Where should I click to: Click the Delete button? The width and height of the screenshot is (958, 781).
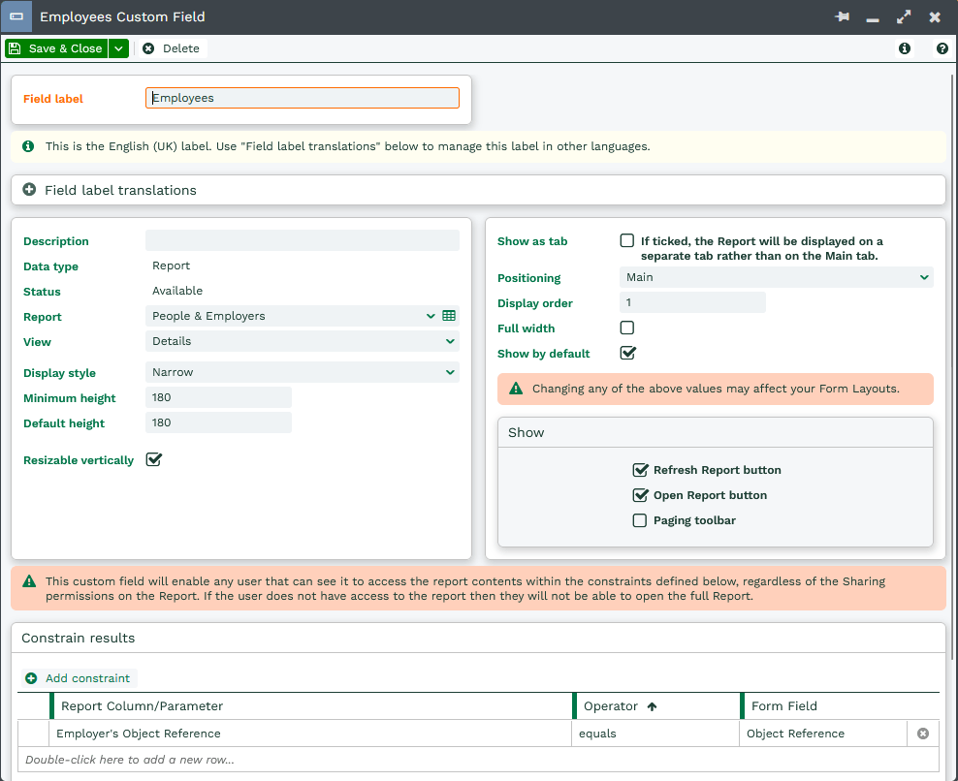click(x=171, y=48)
